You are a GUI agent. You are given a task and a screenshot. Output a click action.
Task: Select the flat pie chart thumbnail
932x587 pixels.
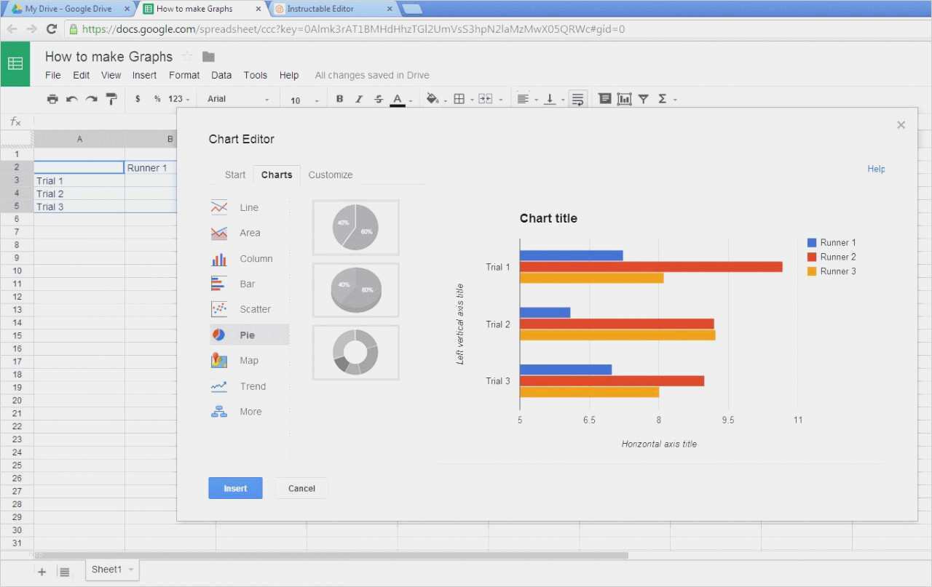pos(356,228)
